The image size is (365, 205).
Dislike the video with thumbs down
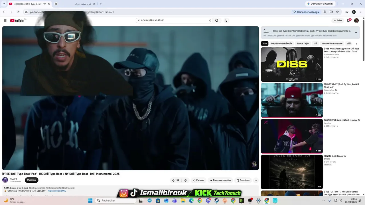point(185,180)
